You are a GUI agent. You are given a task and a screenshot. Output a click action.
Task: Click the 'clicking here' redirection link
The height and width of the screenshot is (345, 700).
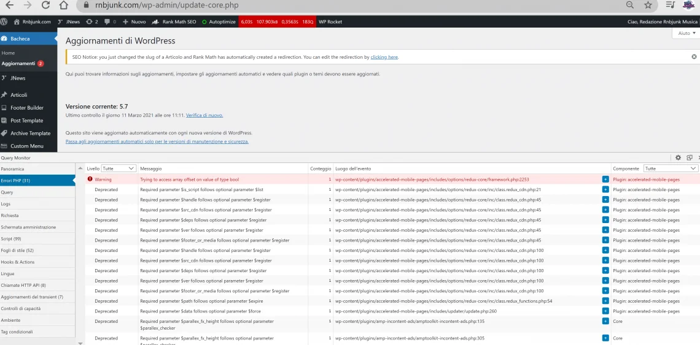384,57
